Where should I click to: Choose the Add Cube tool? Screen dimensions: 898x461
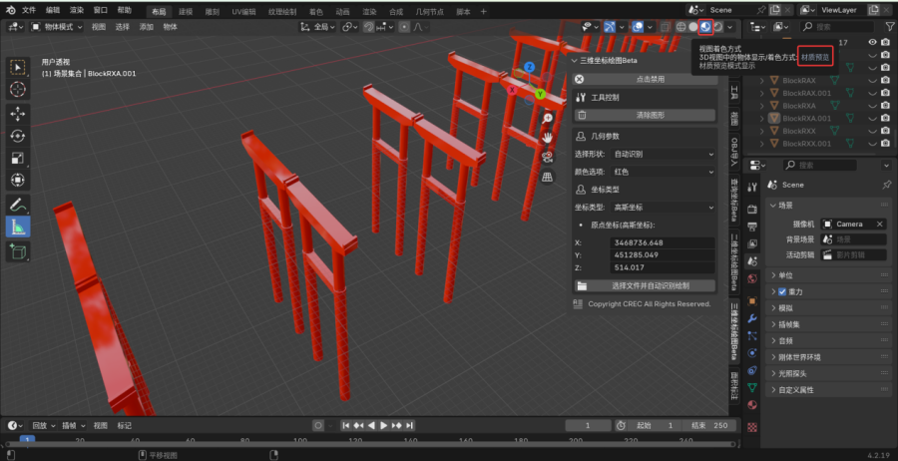click(x=18, y=252)
